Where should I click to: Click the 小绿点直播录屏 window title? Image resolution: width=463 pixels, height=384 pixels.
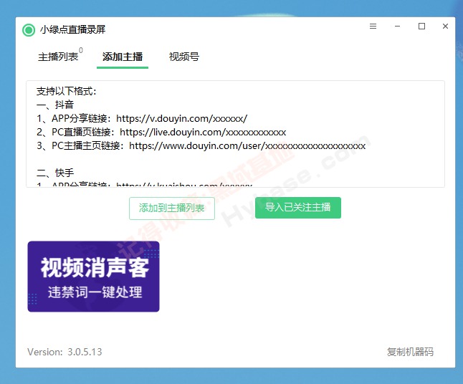pyautogui.click(x=73, y=30)
